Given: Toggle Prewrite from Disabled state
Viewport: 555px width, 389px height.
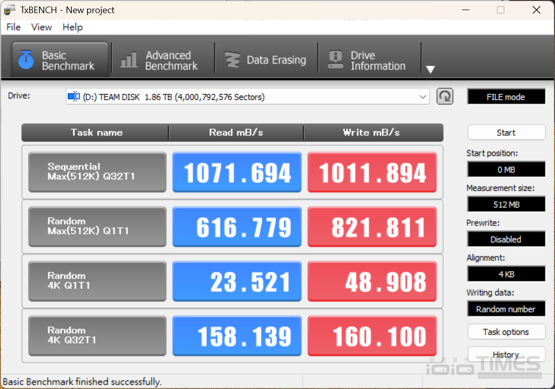Looking at the screenshot, I should (x=506, y=239).
